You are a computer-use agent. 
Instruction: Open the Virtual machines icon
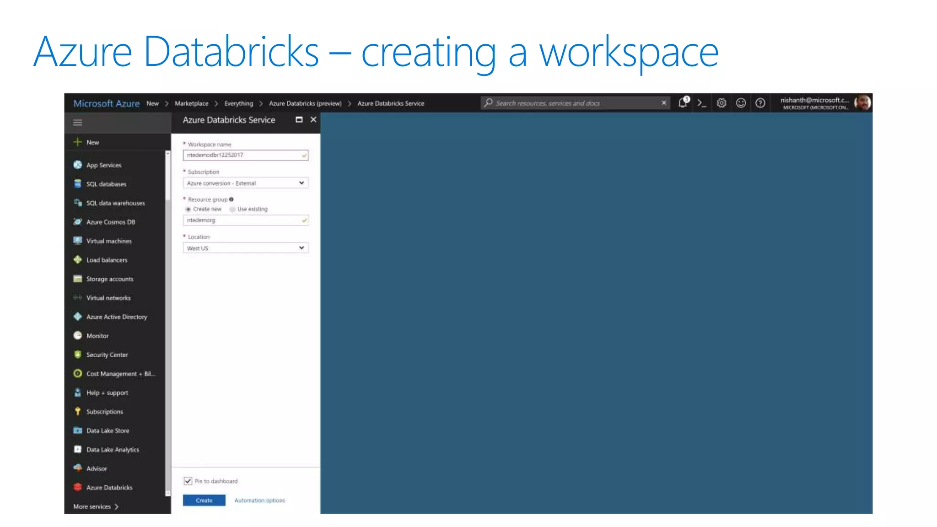78,241
